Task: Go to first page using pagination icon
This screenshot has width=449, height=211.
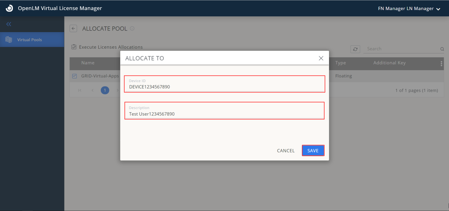Action: coord(80,91)
